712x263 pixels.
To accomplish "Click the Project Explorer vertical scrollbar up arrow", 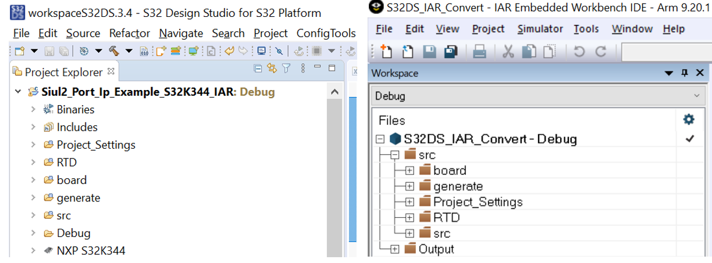I will pos(334,92).
